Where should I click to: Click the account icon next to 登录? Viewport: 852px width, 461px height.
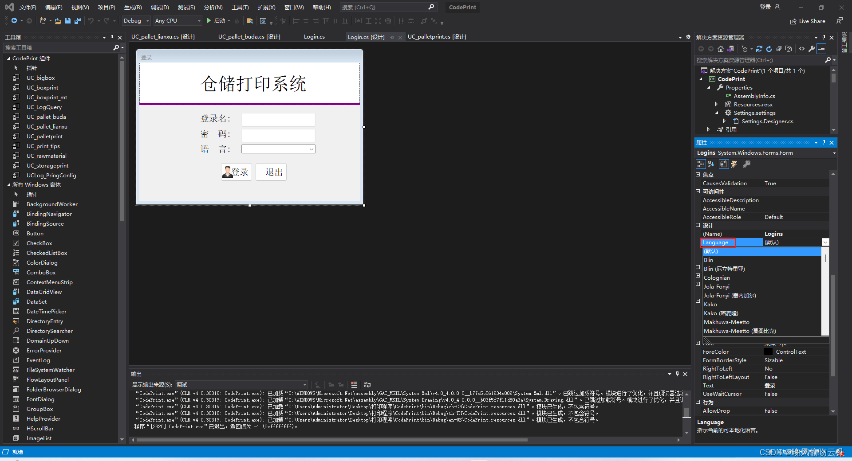777,7
